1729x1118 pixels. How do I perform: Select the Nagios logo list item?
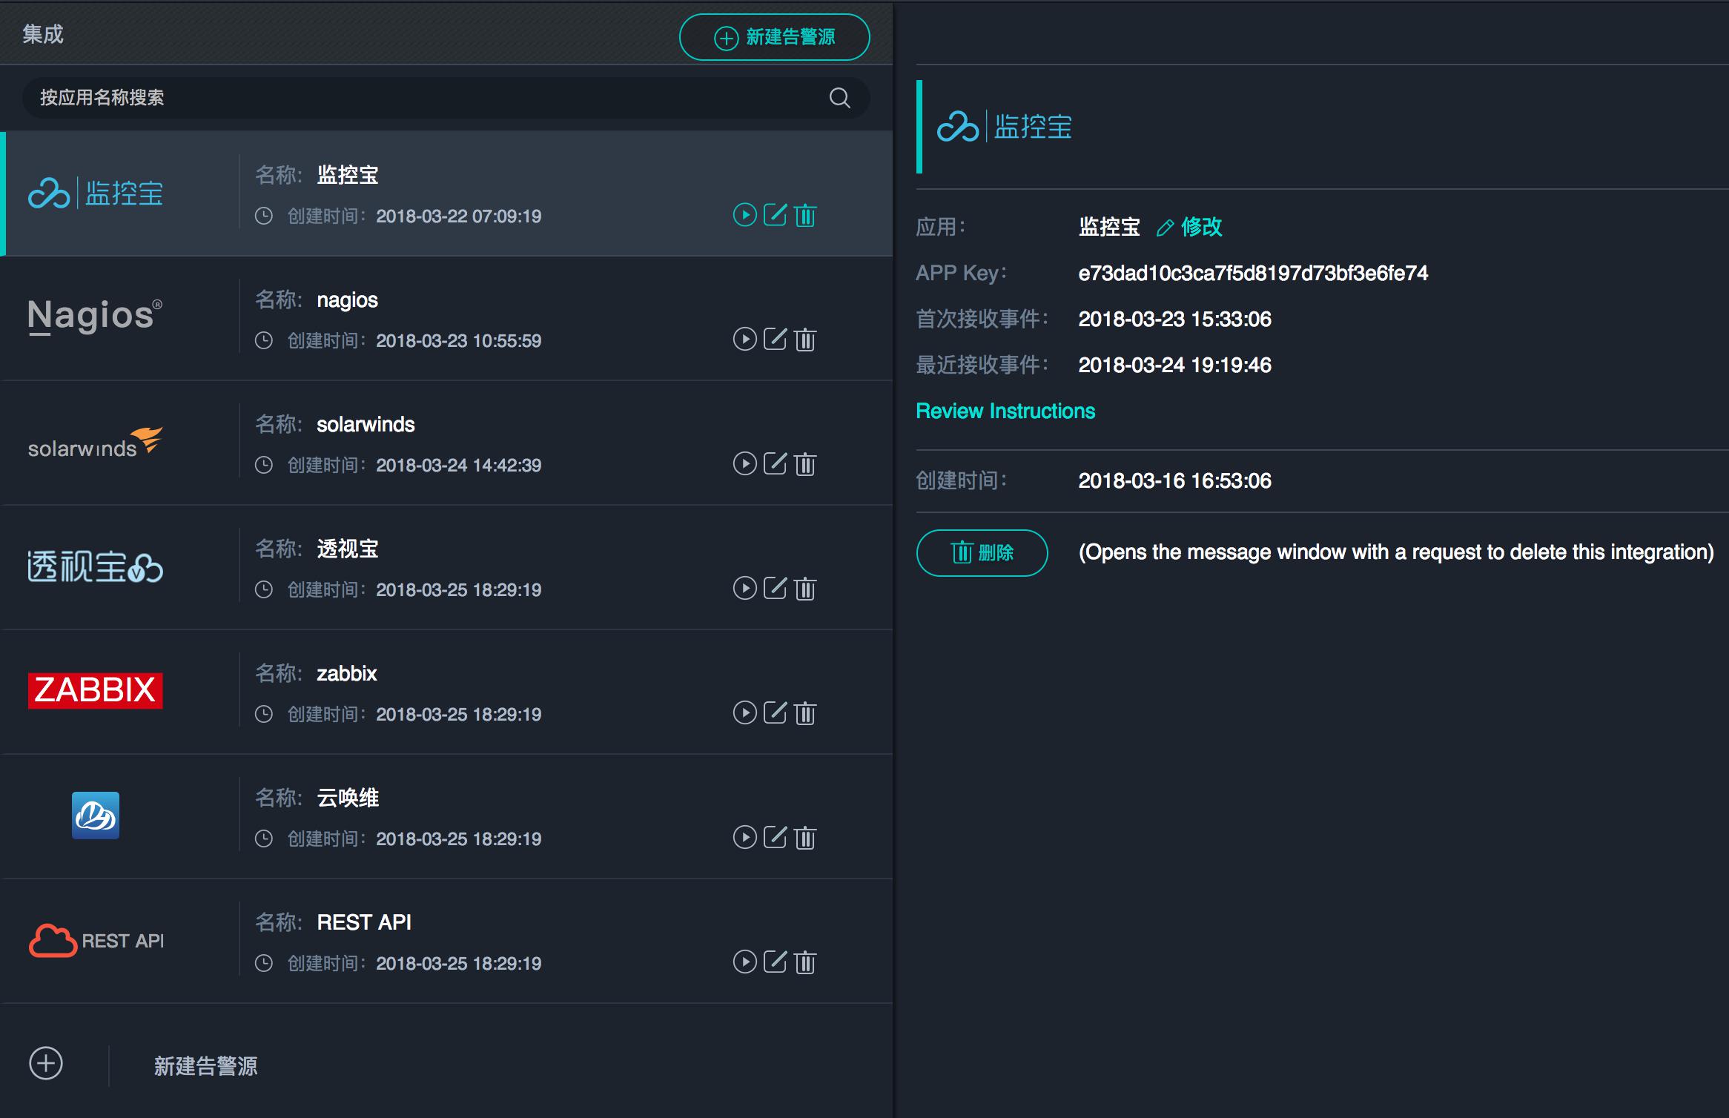pyautogui.click(x=95, y=317)
